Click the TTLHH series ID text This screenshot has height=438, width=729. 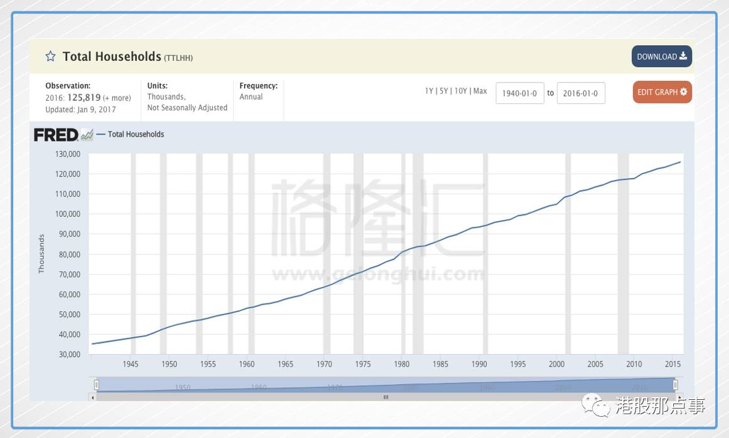pos(179,58)
